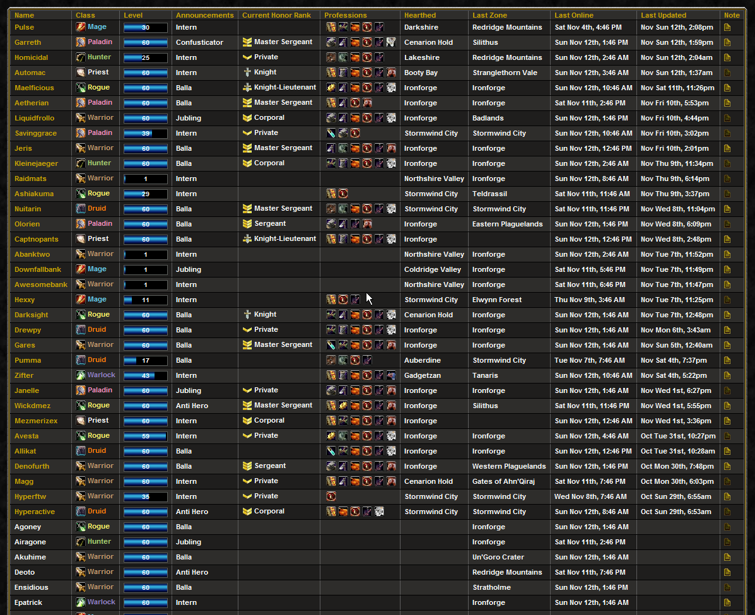This screenshot has width=755, height=615.
Task: Open the note icon for Akuhime
Action: pos(727,557)
